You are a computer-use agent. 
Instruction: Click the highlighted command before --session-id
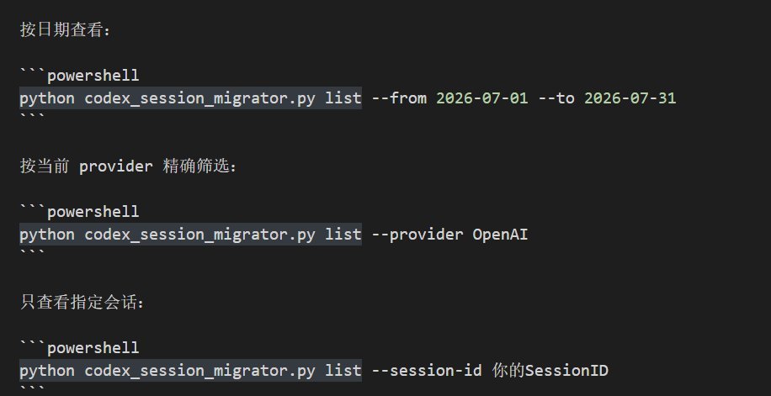190,371
